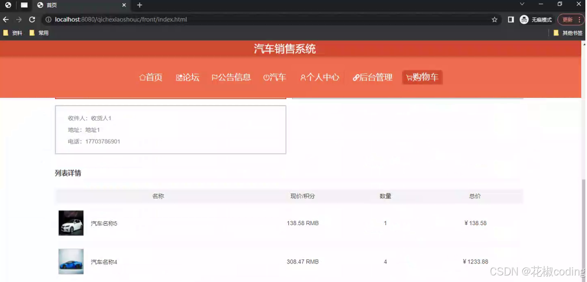Click the forum icon next to 论坛

coord(178,77)
